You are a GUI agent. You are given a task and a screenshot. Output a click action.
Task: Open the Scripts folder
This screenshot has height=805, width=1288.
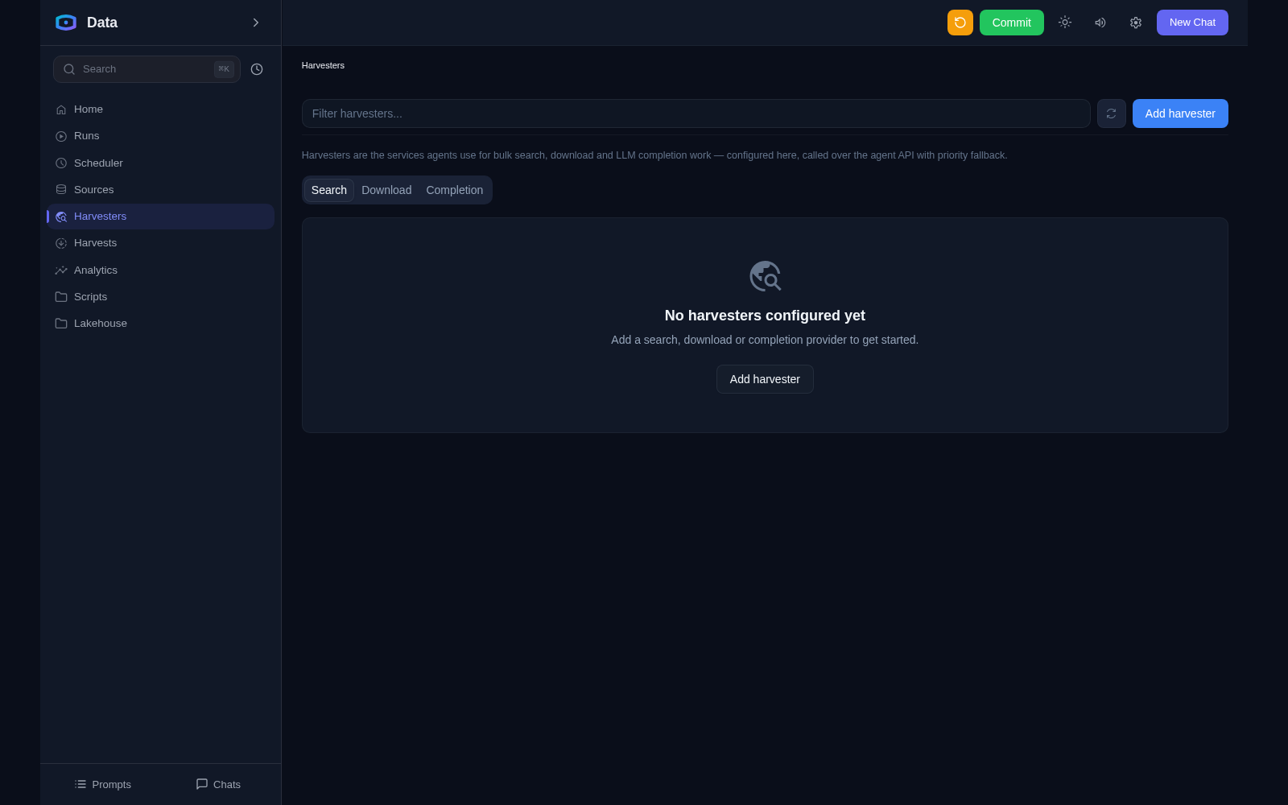(x=160, y=297)
